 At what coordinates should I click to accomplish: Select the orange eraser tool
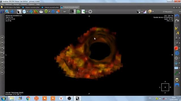(58, 12)
